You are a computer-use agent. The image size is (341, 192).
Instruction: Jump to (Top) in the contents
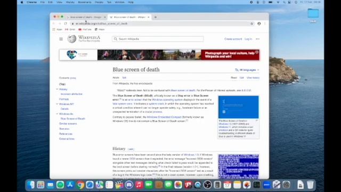tap(62, 84)
